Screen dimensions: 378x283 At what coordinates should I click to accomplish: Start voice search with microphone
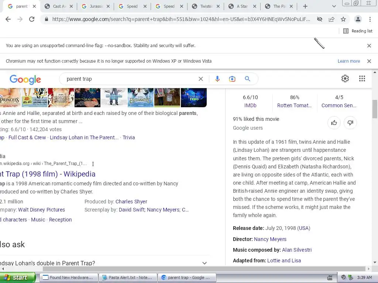tap(217, 79)
